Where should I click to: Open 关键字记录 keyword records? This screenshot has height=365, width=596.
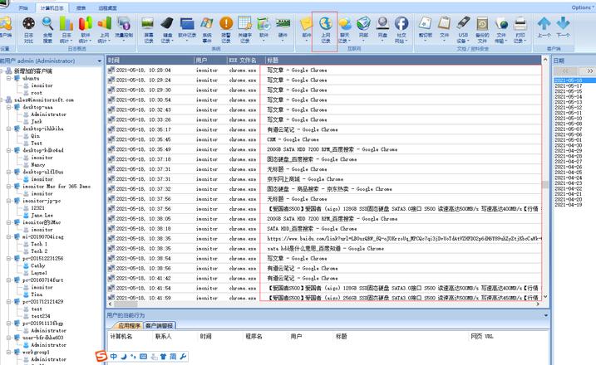click(x=244, y=30)
